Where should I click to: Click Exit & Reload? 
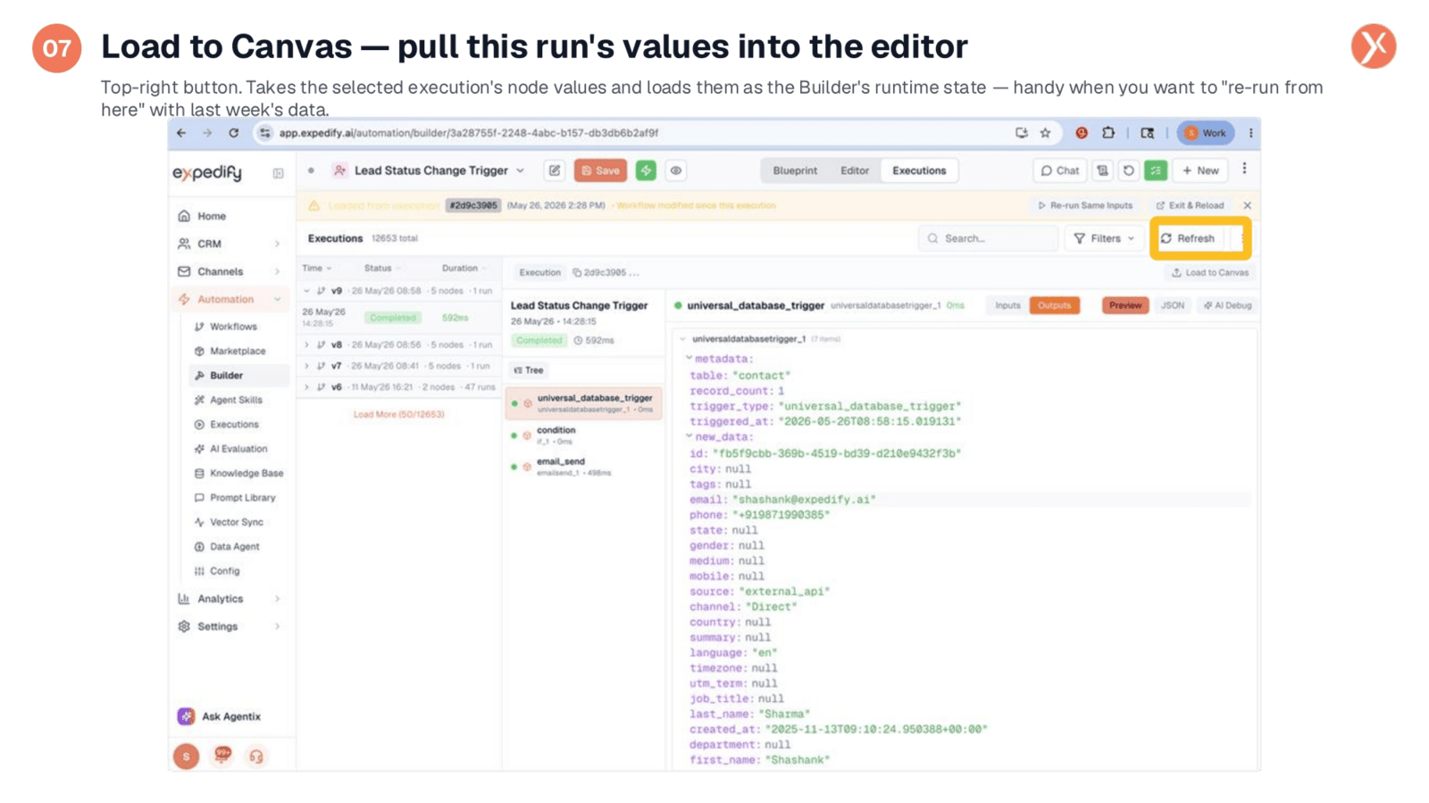coord(1190,205)
